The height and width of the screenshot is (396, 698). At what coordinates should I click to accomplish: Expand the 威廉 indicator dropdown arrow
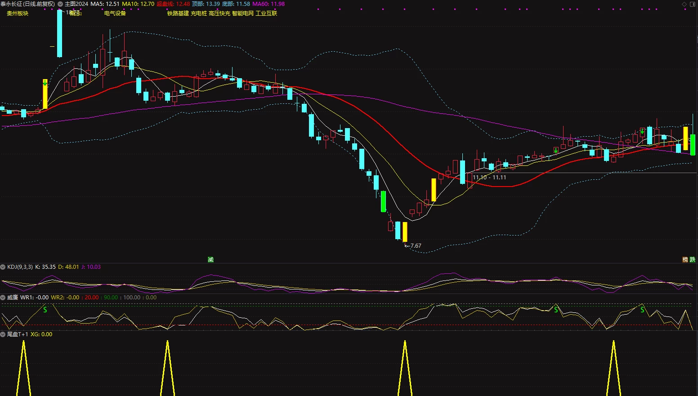[3, 298]
